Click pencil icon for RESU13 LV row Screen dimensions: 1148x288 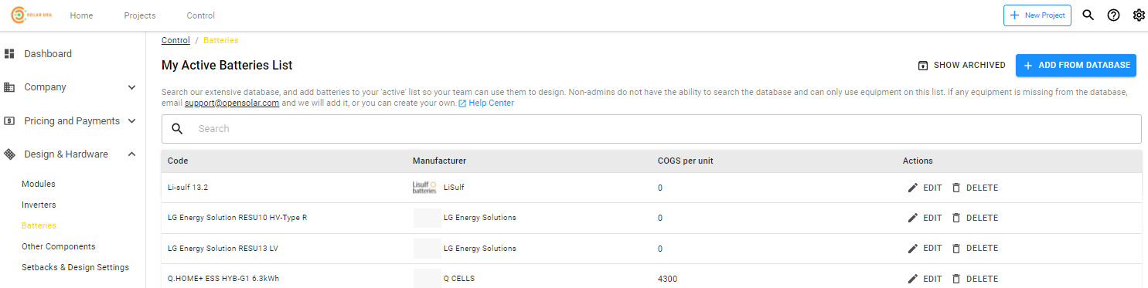click(x=913, y=249)
